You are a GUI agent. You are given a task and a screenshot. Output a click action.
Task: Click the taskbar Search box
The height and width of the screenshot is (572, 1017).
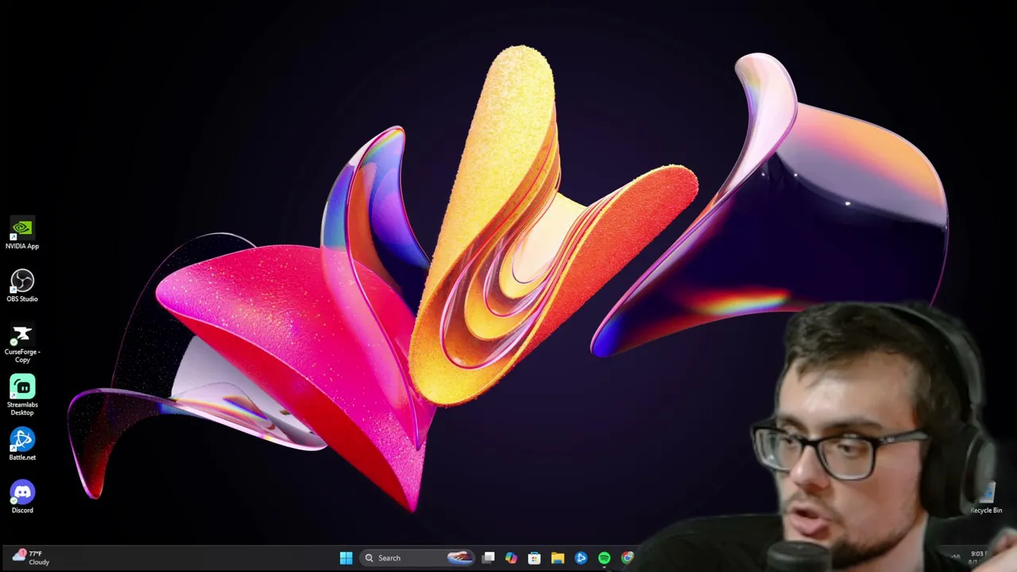[416, 558]
